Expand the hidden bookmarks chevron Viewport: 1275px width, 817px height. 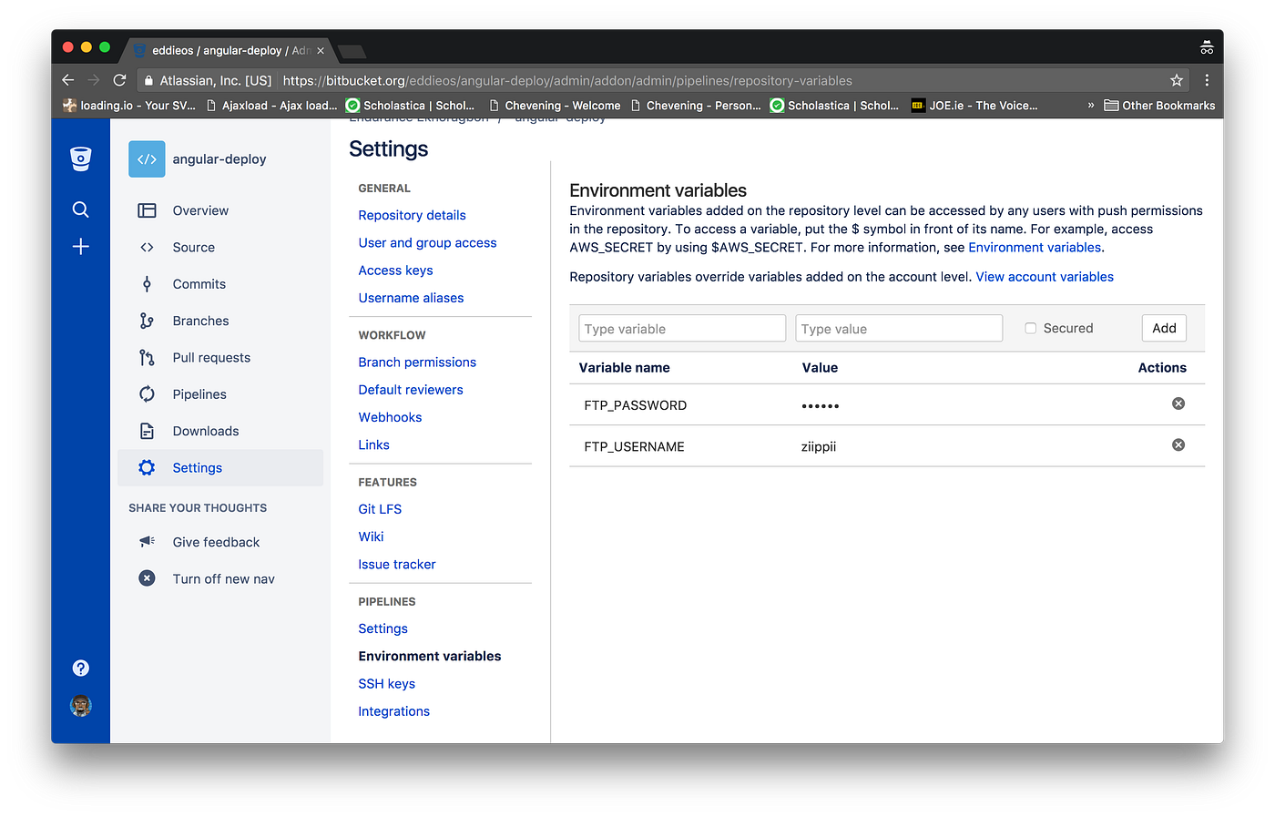click(1090, 106)
